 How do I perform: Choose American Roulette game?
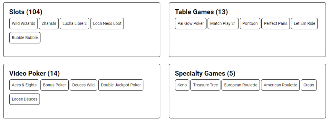pyautogui.click(x=280, y=85)
